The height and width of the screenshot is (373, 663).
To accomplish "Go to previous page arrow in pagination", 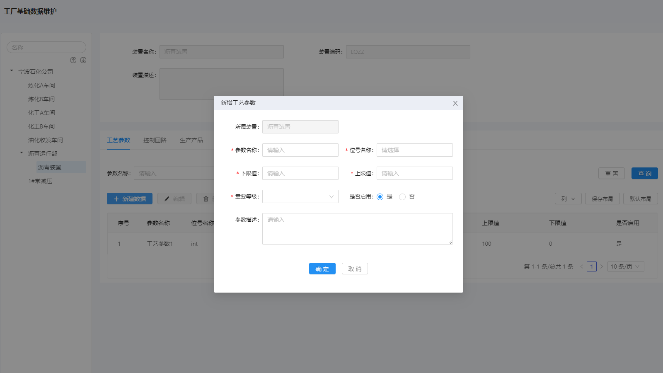I will pos(582,266).
